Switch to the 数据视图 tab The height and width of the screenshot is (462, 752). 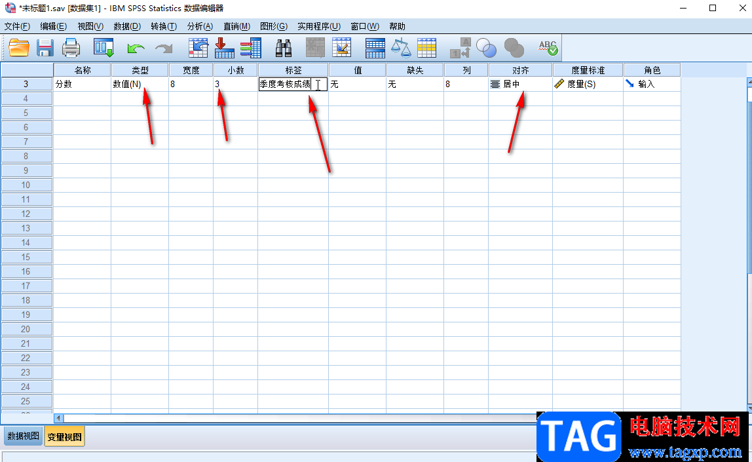pyautogui.click(x=23, y=436)
